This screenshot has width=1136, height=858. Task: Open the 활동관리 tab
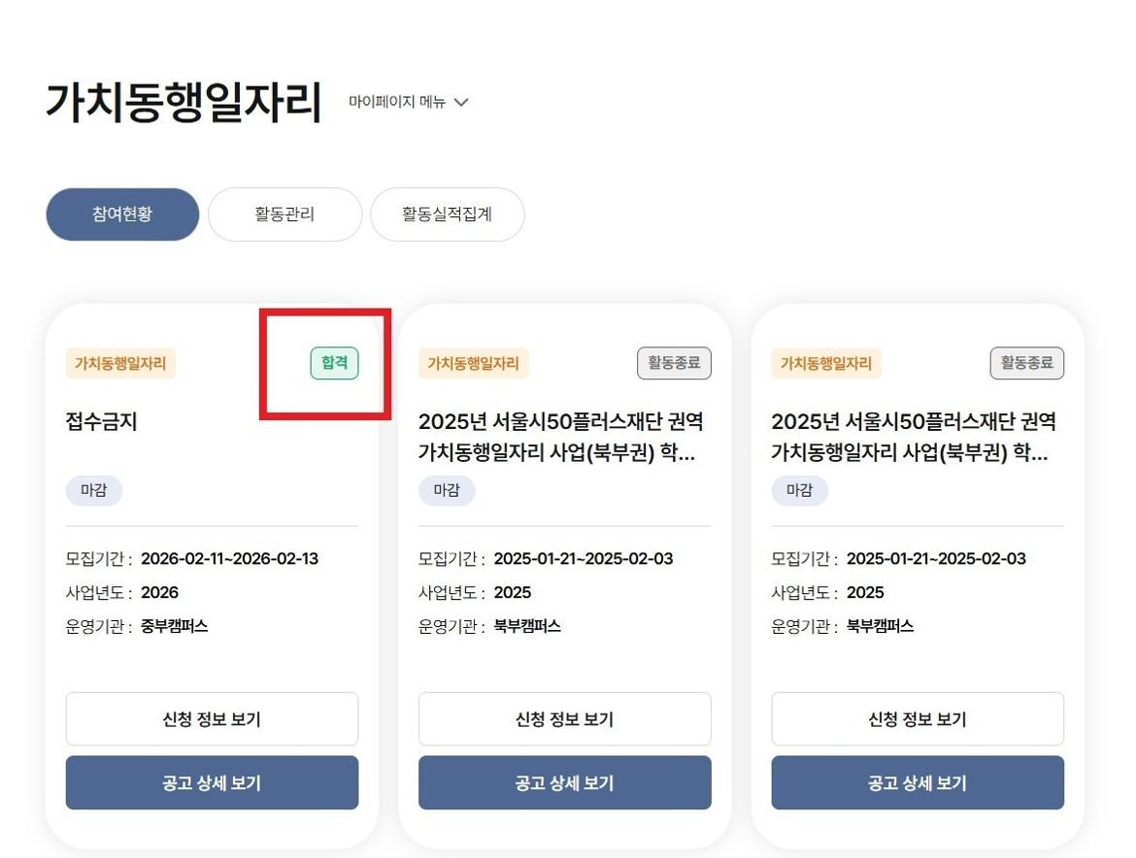point(284,214)
